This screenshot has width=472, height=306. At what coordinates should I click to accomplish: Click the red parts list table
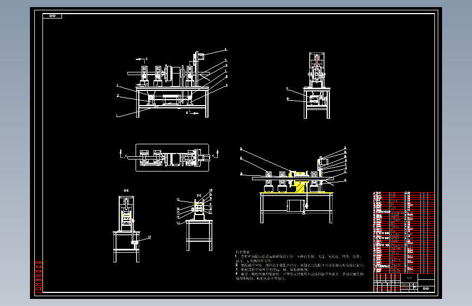click(x=404, y=232)
